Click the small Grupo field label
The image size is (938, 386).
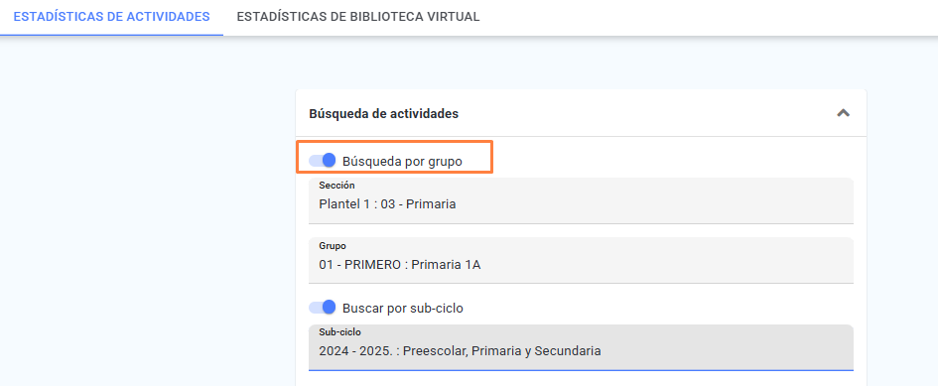[333, 246]
